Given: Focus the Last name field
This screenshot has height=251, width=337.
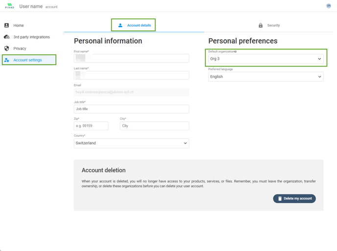Looking at the screenshot, I should tap(131, 75).
